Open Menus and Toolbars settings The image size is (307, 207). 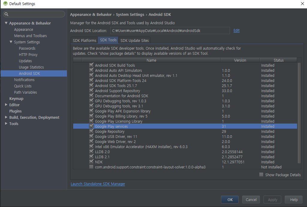30,36
